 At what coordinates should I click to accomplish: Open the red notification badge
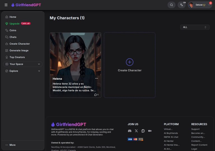tap(211, 3)
